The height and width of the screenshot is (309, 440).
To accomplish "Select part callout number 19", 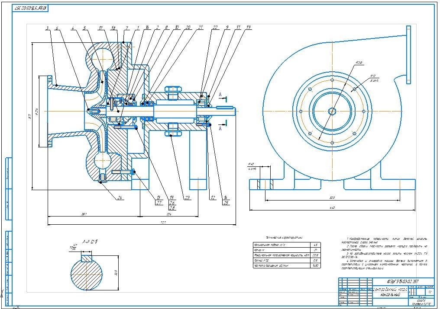I will tap(248, 28).
